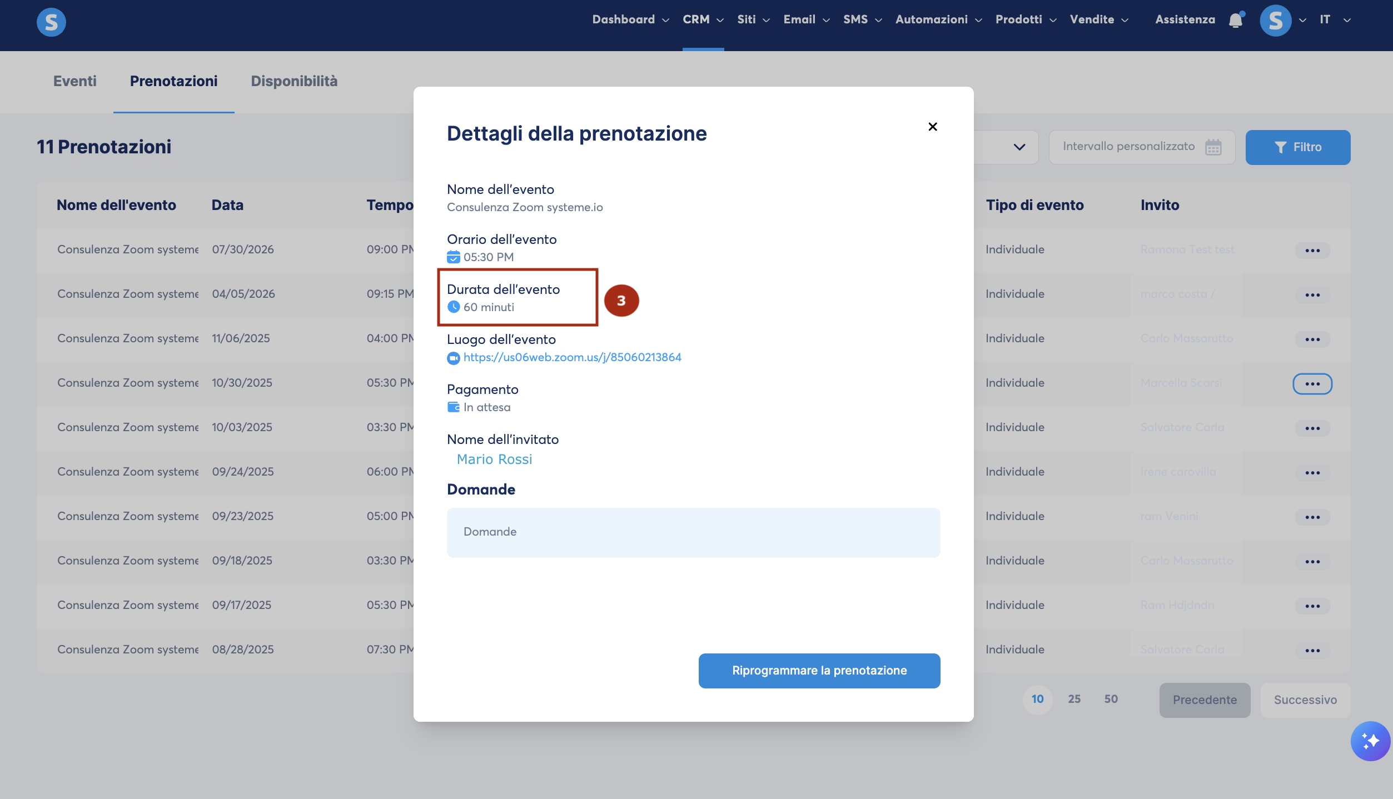
Task: Expand the Email menu
Action: click(x=807, y=19)
